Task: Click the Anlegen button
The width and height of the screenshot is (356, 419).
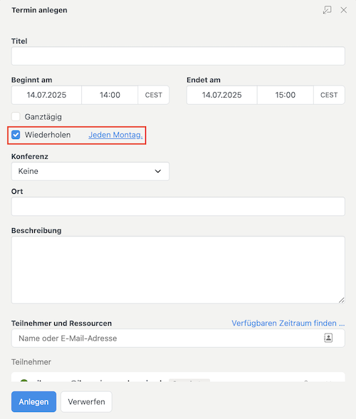Action: 33,402
